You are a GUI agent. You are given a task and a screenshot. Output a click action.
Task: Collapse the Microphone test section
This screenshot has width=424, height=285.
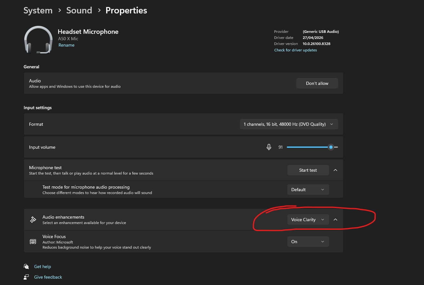coord(335,170)
